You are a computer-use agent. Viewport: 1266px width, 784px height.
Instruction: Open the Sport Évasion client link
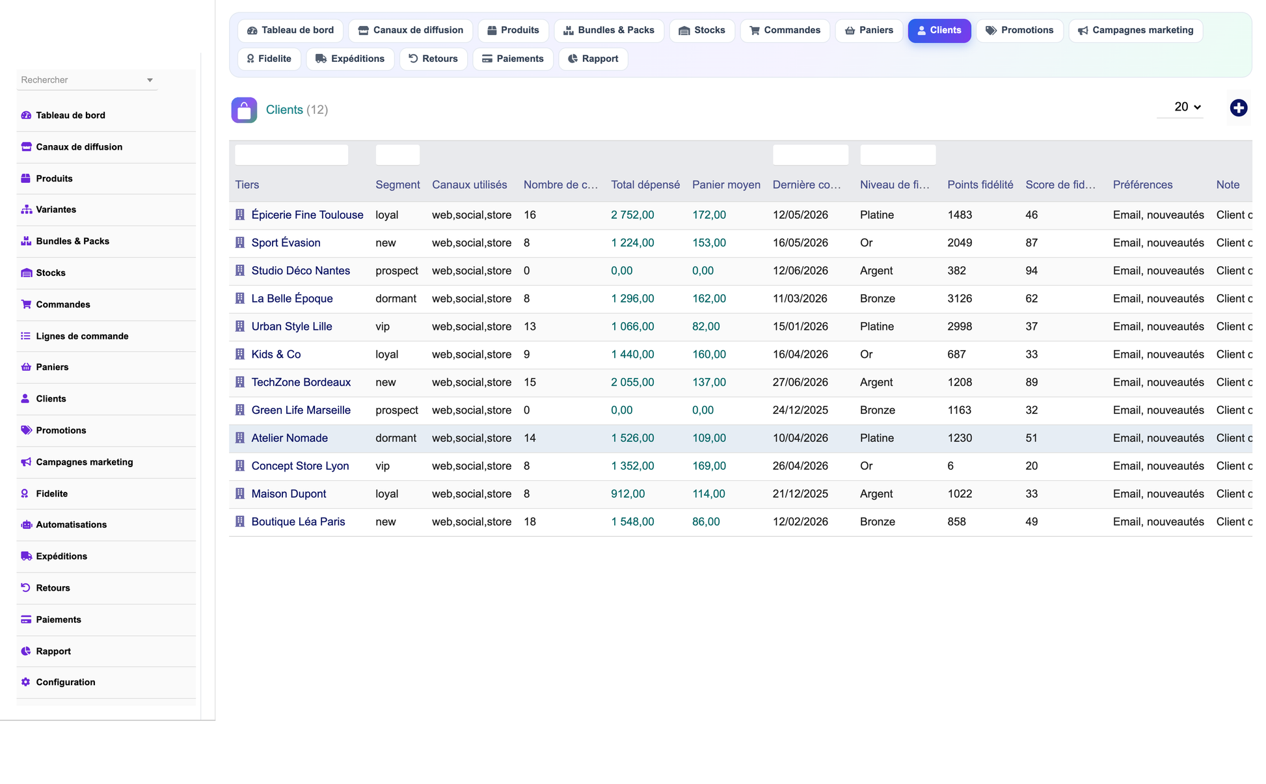pos(286,243)
